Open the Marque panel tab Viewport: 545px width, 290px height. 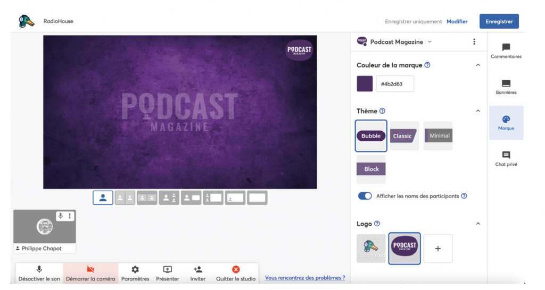tap(506, 123)
